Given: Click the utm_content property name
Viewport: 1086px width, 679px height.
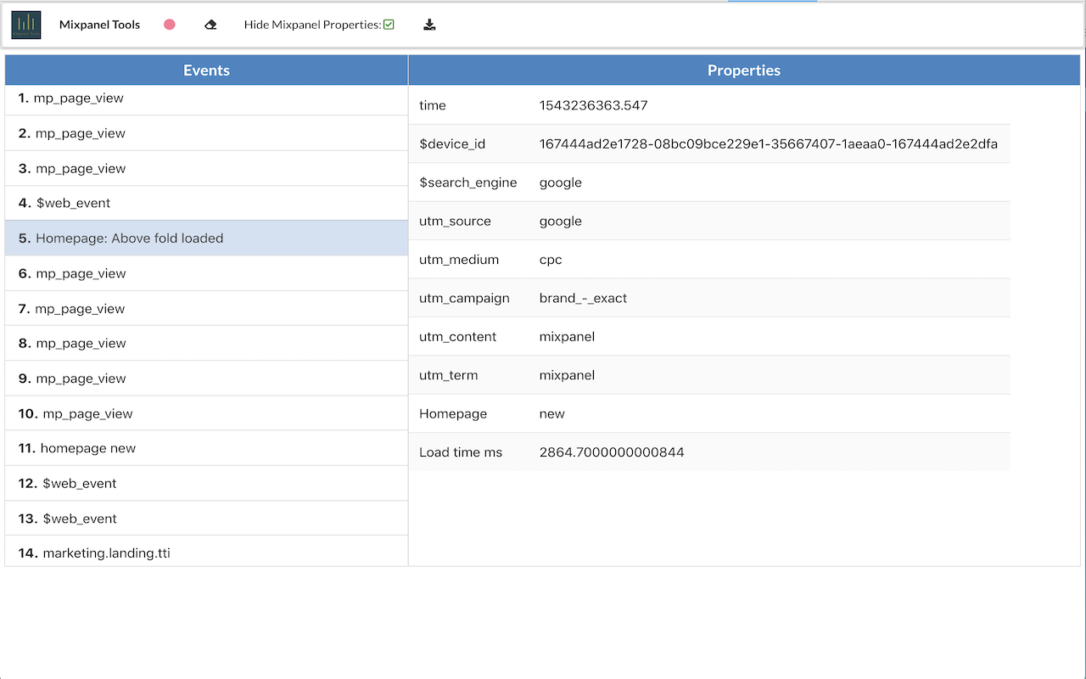Looking at the screenshot, I should click(x=458, y=337).
